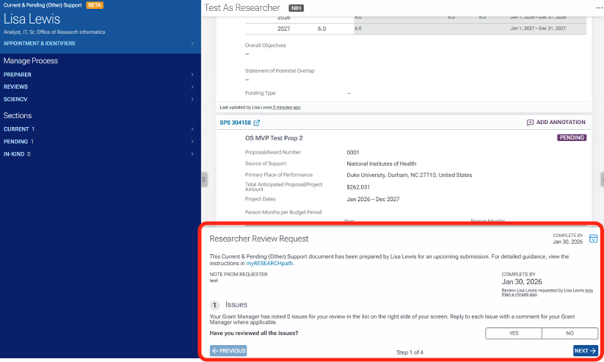Expand the SciENcv process item

click(x=99, y=99)
